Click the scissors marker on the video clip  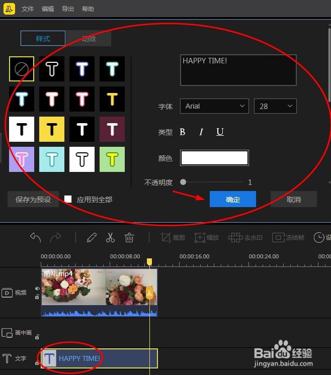pyautogui.click(x=149, y=293)
